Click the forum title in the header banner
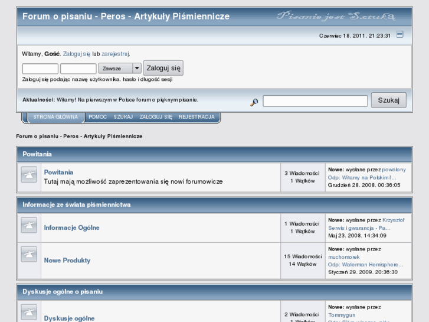 [126, 17]
